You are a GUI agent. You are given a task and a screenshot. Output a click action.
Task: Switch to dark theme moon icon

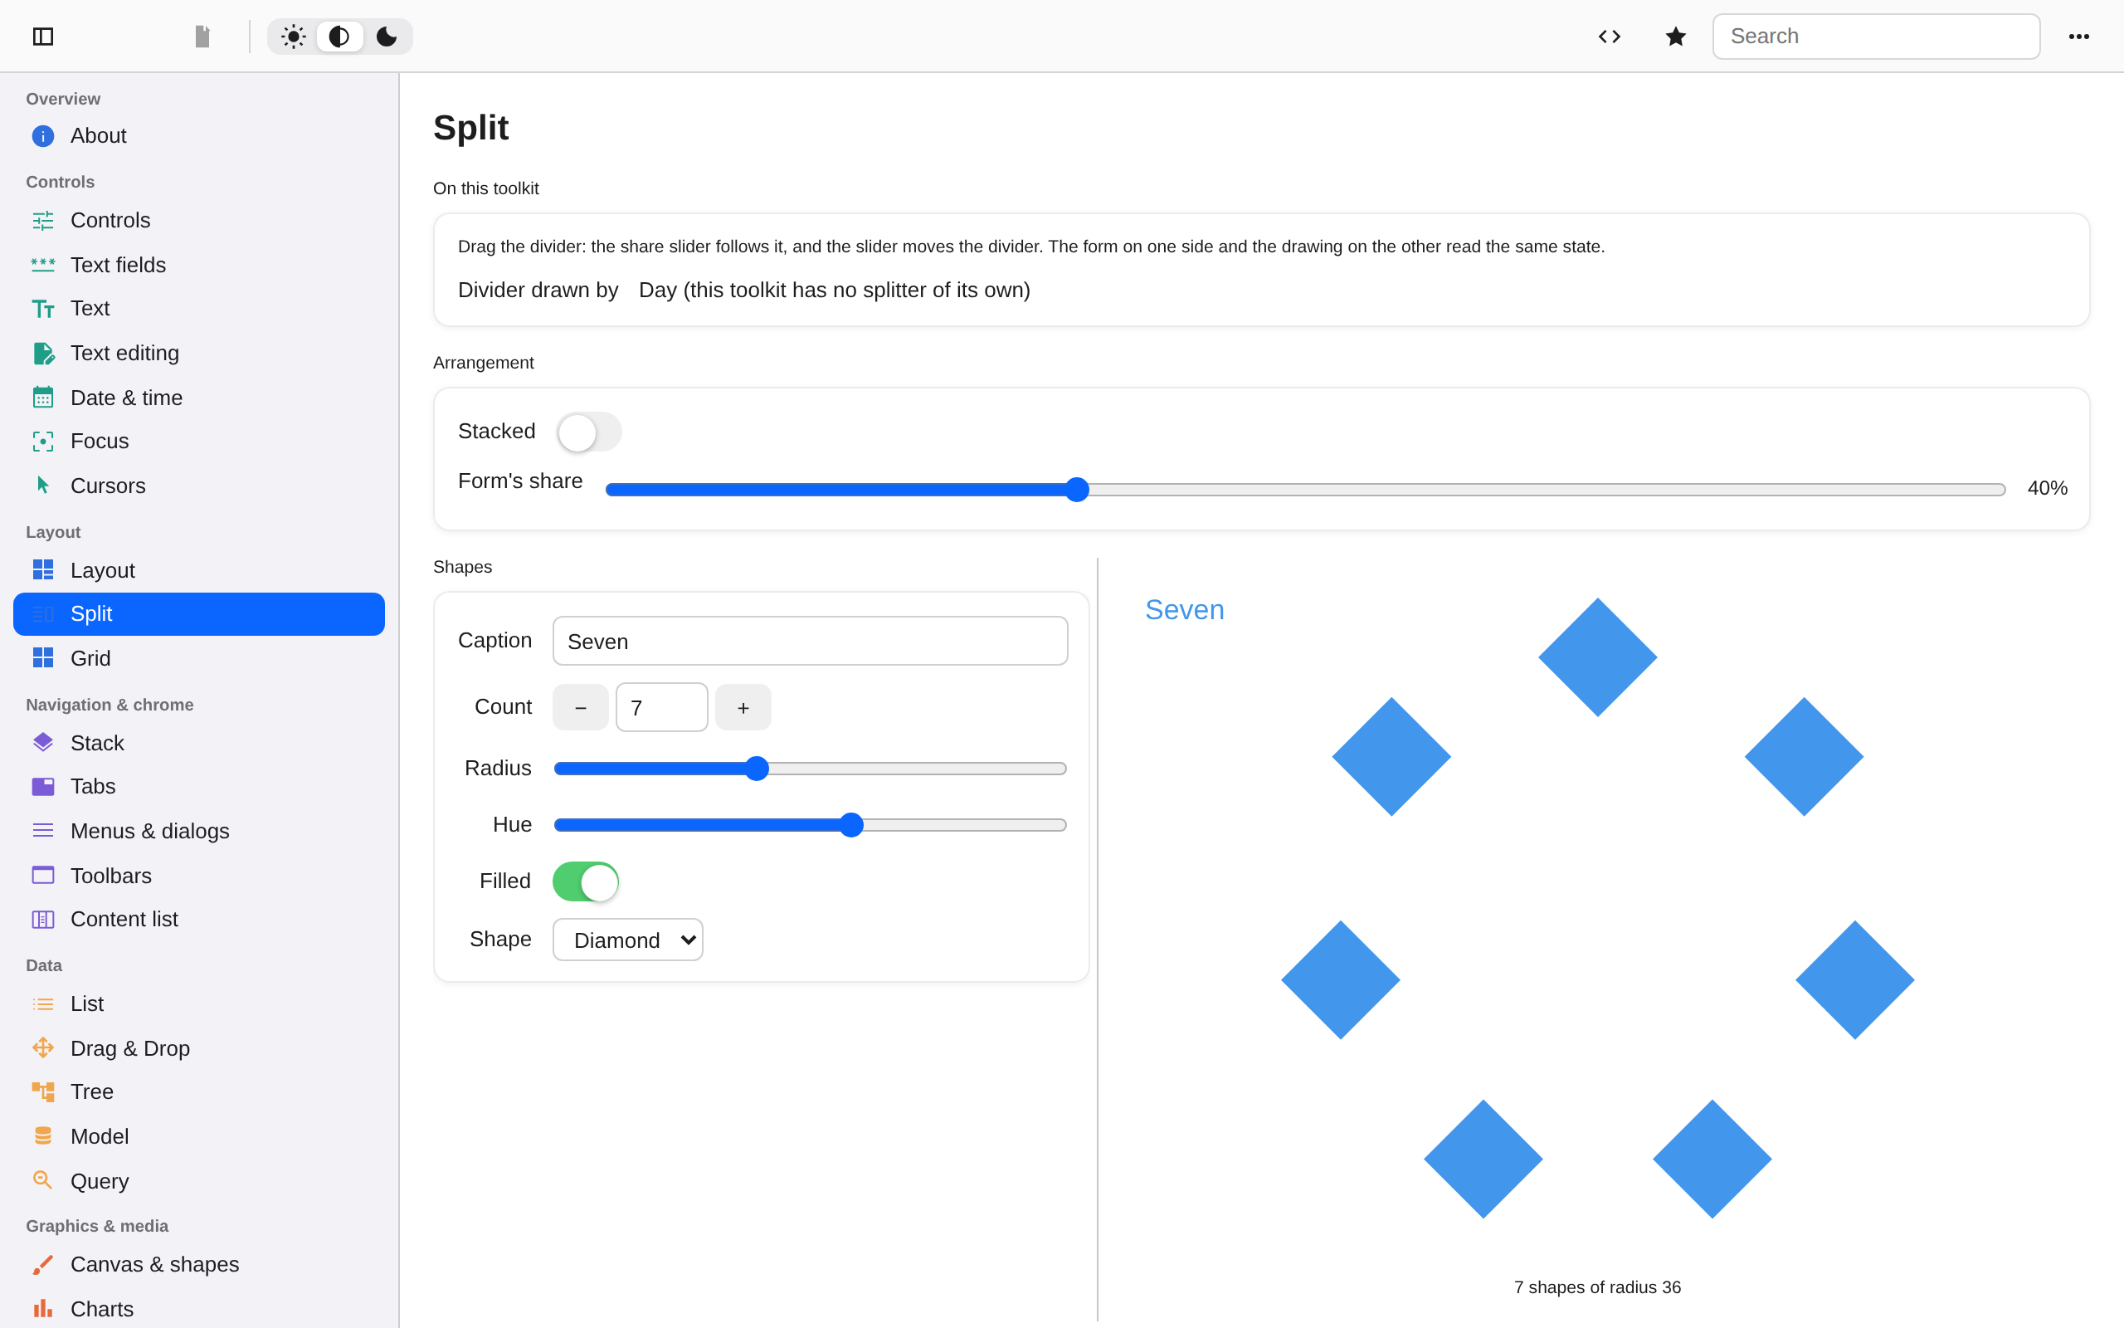coord(387,36)
